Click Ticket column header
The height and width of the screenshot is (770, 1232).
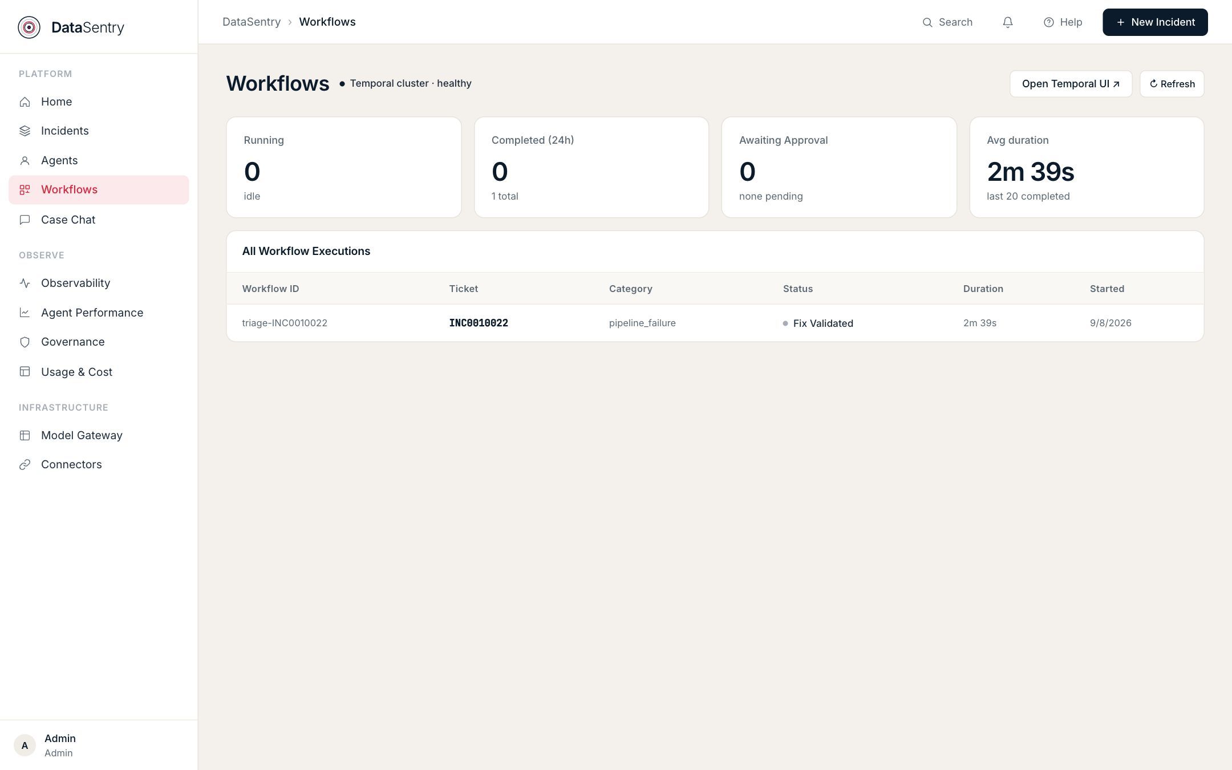click(x=463, y=289)
